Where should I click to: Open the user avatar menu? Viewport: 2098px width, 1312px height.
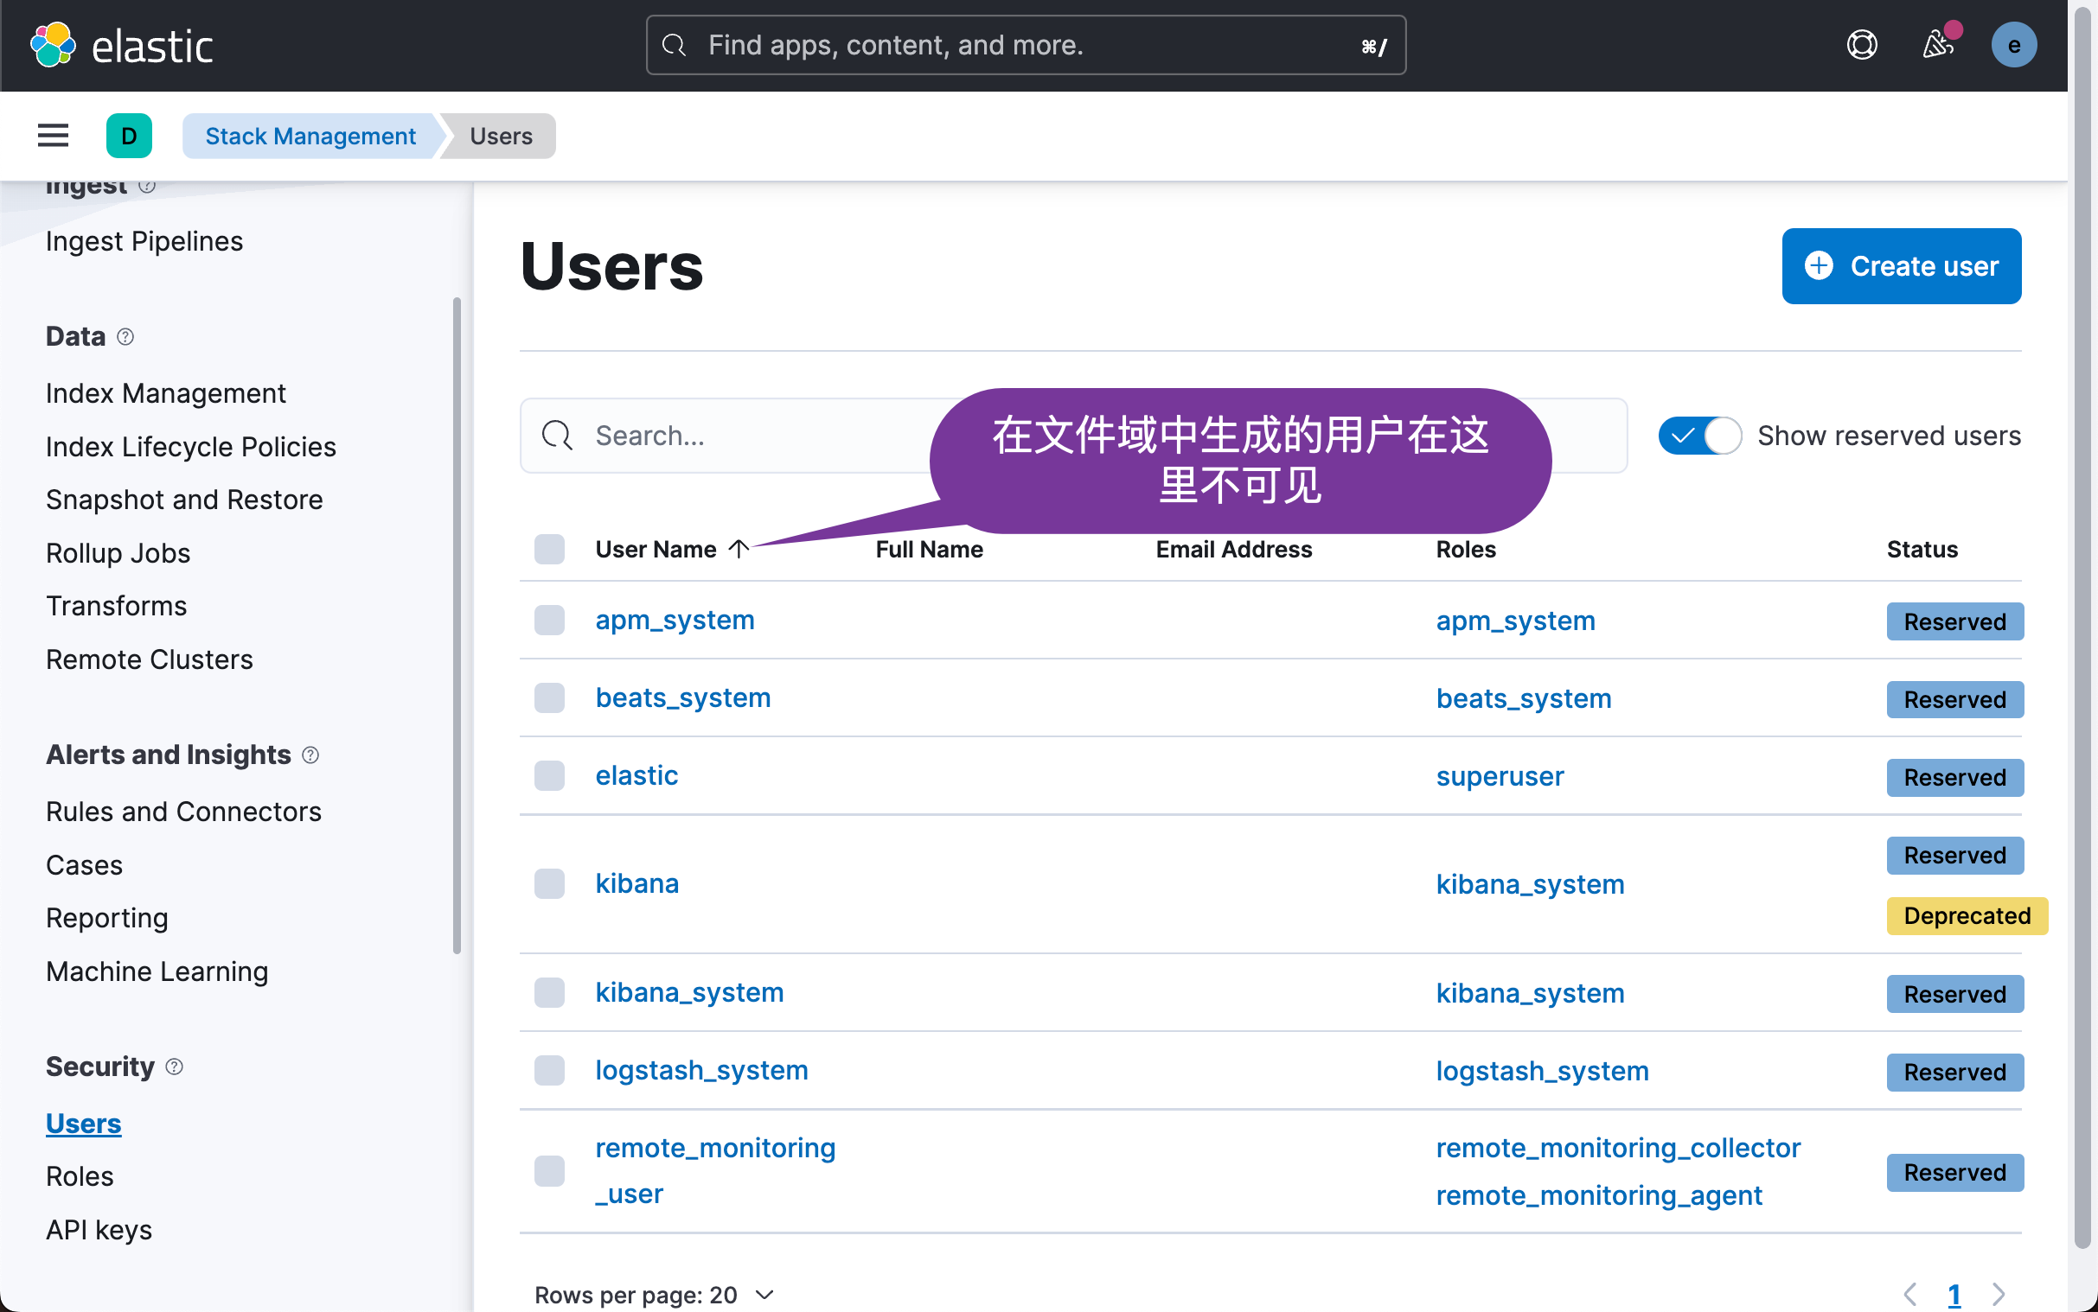2014,45
